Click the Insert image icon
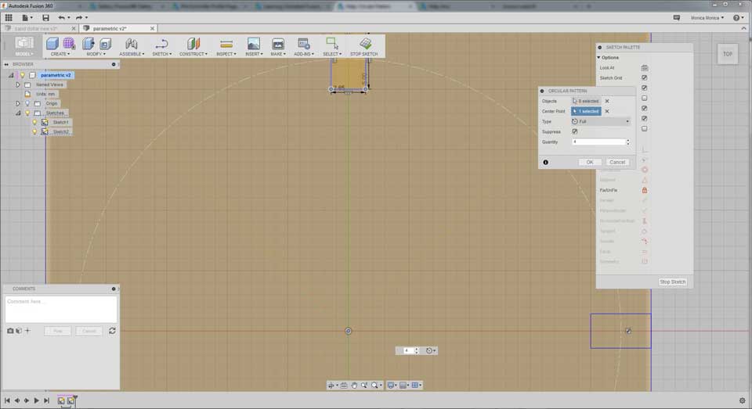 (253, 44)
